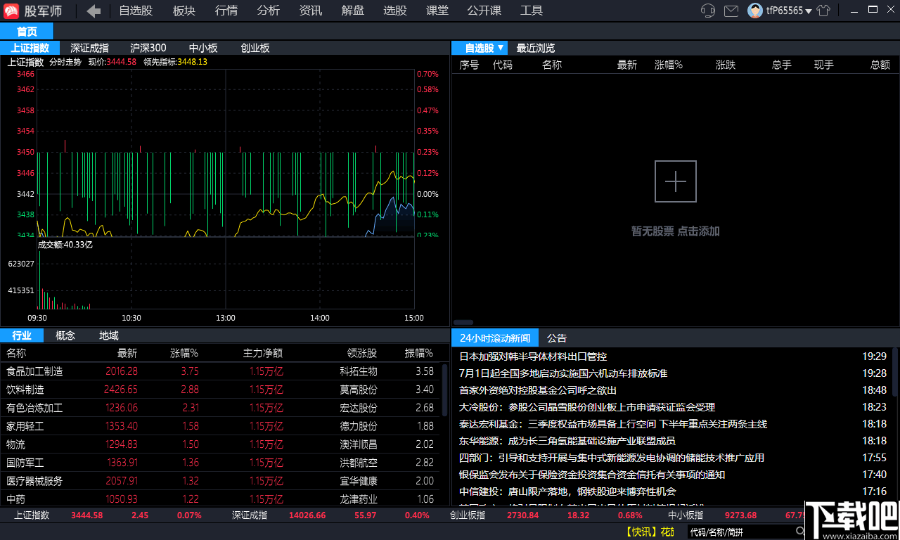This screenshot has width=900, height=540.
Task: Add a stock with the plus box
Action: pos(676,181)
